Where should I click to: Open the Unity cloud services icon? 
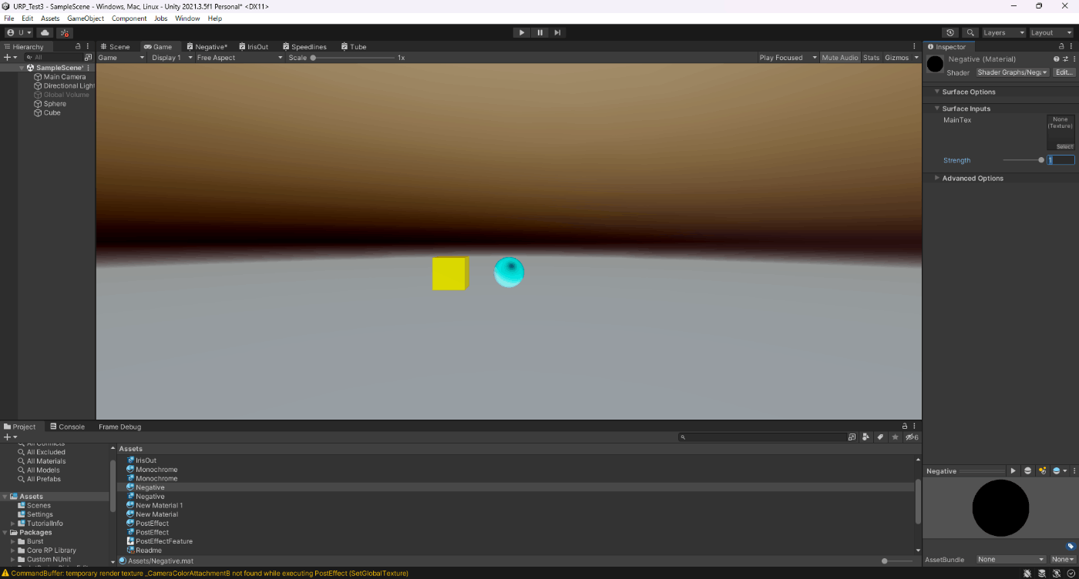tap(45, 32)
